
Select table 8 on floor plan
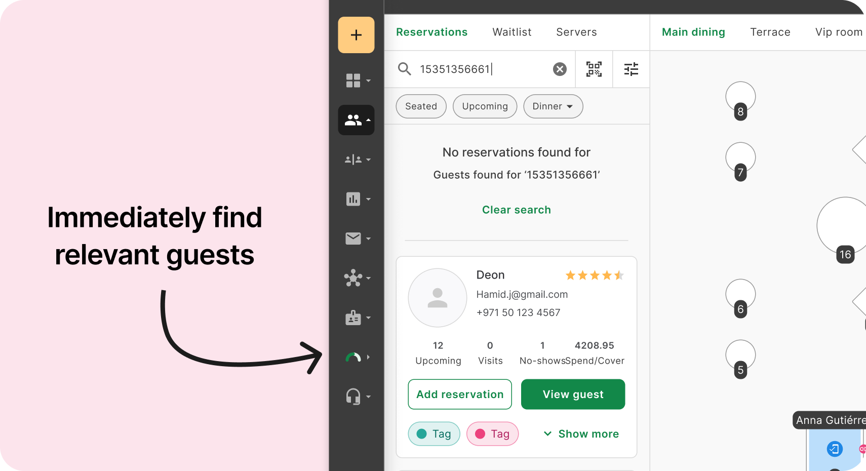[x=740, y=97]
